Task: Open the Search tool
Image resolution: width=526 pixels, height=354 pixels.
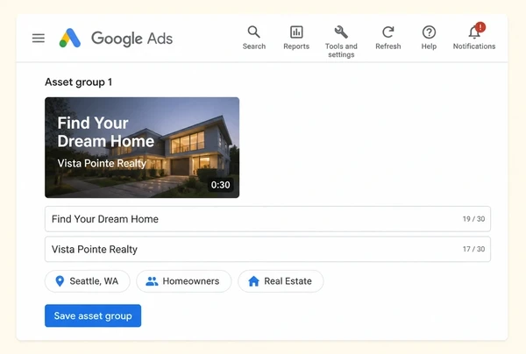Action: 254,38
